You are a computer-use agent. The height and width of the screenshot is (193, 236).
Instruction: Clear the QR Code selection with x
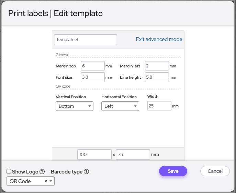[46, 181]
